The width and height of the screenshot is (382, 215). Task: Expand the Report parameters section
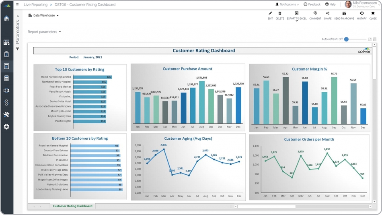click(x=44, y=32)
